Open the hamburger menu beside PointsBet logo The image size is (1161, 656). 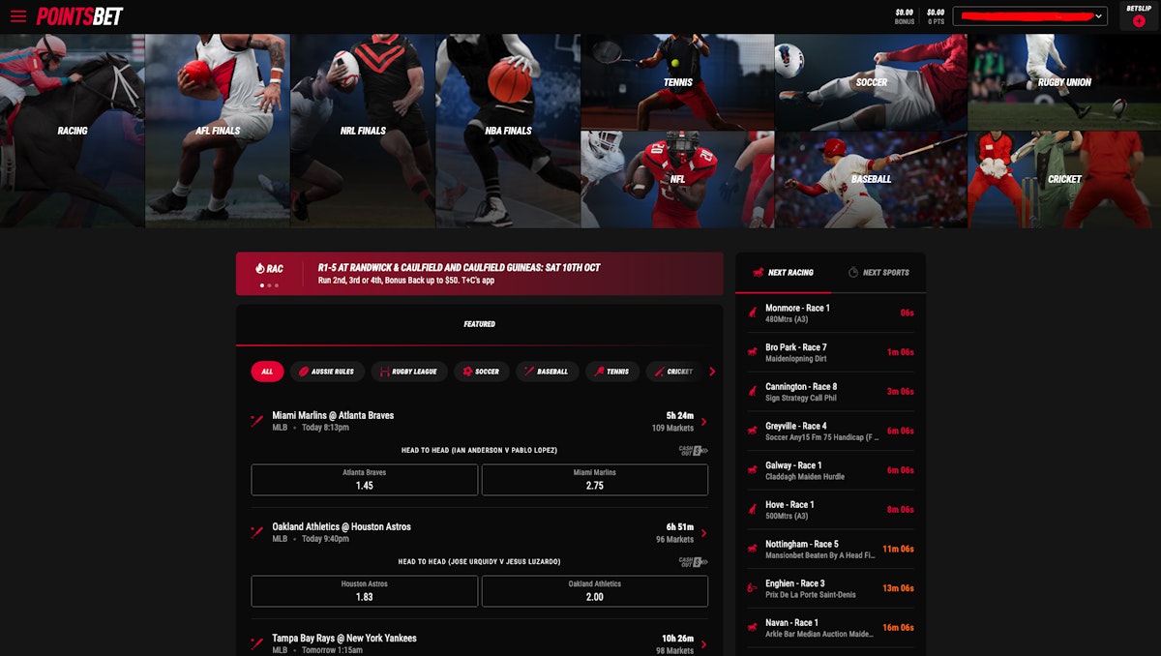16,15
